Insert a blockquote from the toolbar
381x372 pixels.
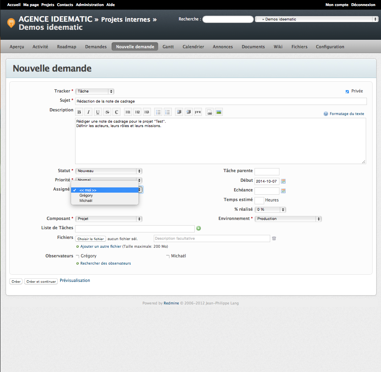pos(179,112)
